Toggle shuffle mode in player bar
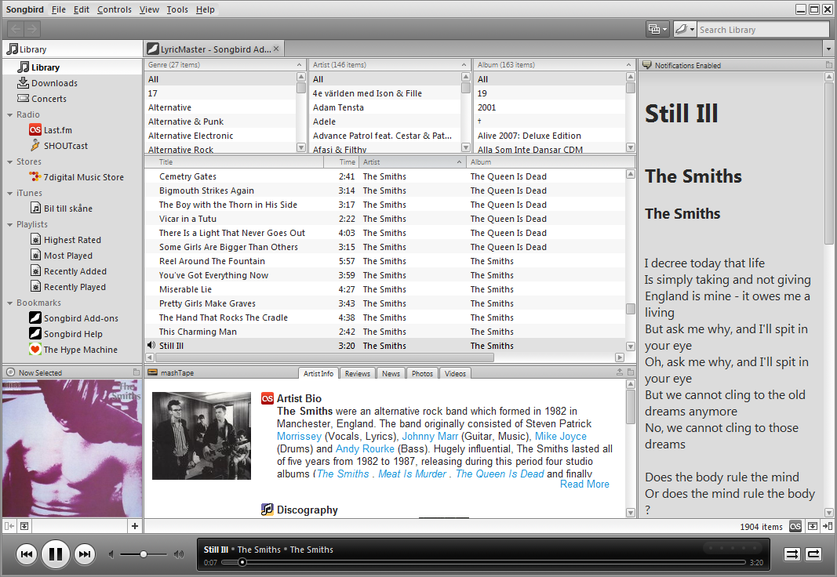Image resolution: width=837 pixels, height=577 pixels. (792, 554)
